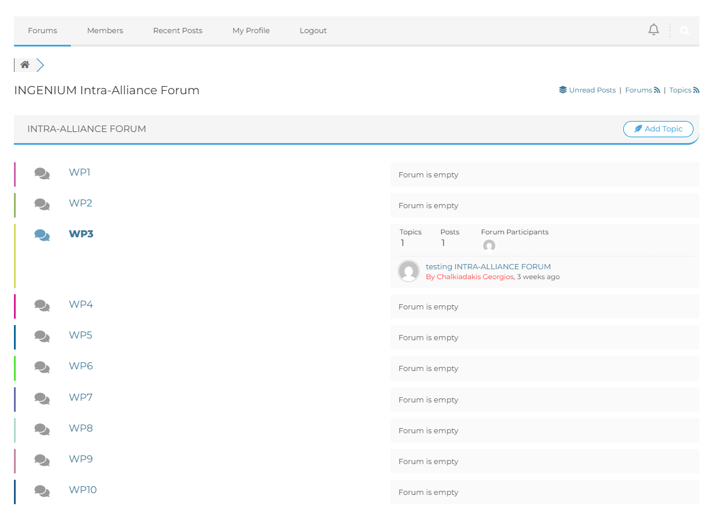Open the Members tab

click(x=105, y=30)
